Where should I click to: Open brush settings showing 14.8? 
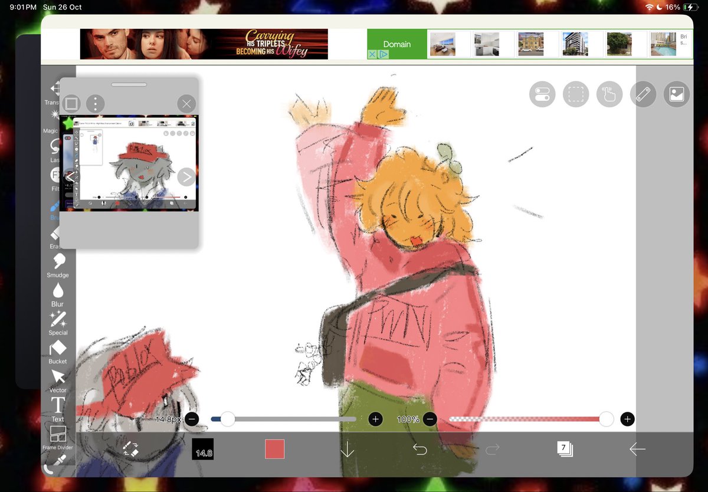coord(203,450)
